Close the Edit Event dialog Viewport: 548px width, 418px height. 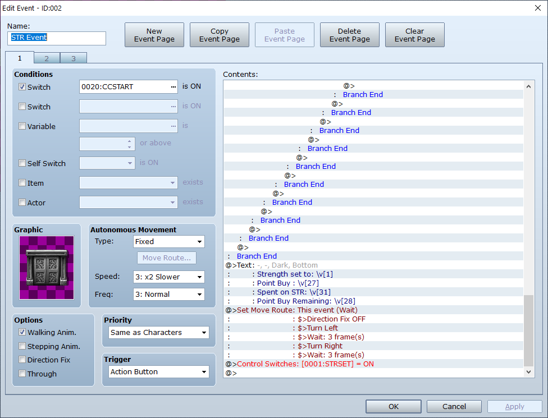(x=538, y=8)
